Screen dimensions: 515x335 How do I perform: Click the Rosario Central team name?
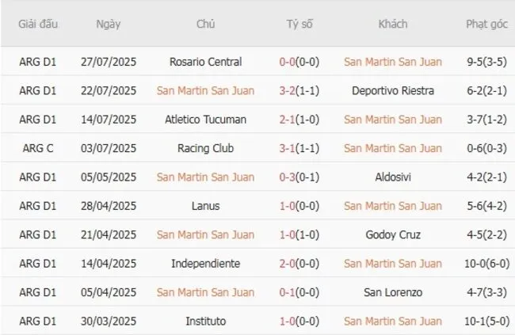[x=206, y=62]
